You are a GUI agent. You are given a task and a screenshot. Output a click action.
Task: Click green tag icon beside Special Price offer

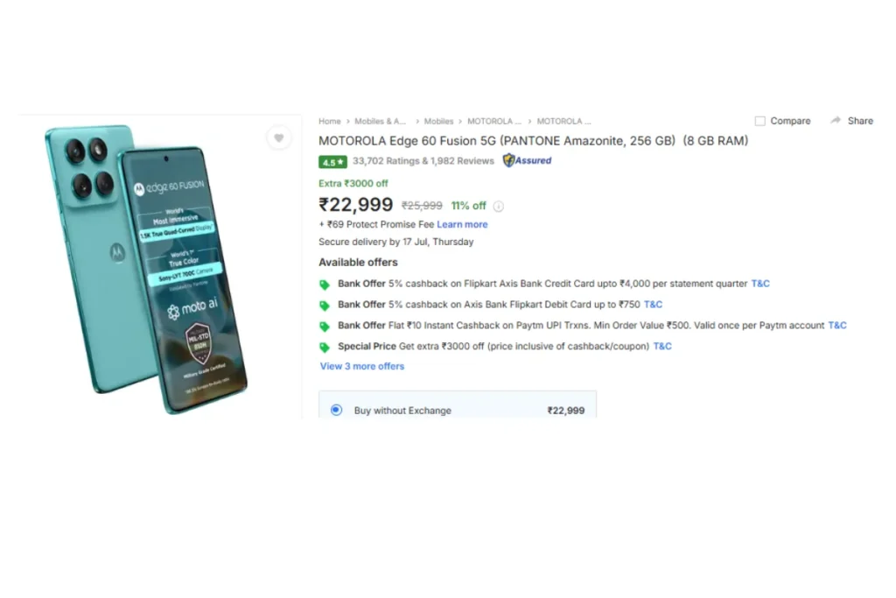click(325, 347)
